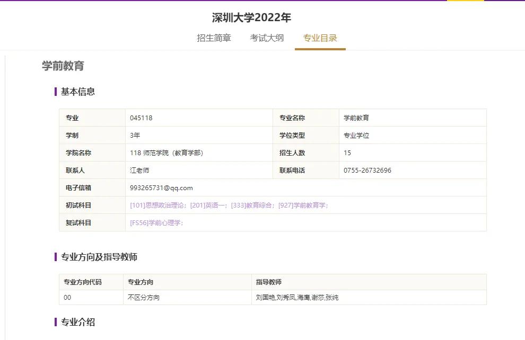Open the [927]学前教育学 exam subject link
Viewport: 525px width, 340px height.
click(303, 205)
